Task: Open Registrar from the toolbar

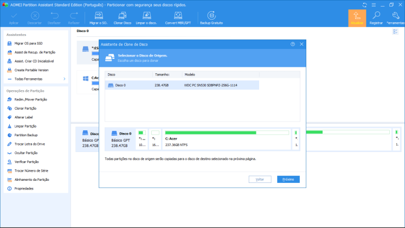Action: pyautogui.click(x=376, y=18)
